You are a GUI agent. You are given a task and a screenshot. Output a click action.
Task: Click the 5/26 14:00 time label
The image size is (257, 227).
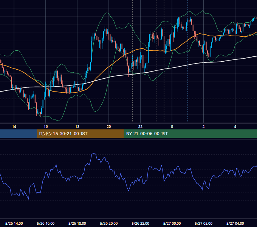coord(14,223)
